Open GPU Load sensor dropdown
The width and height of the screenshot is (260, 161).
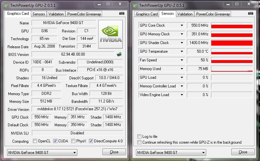[182, 77]
